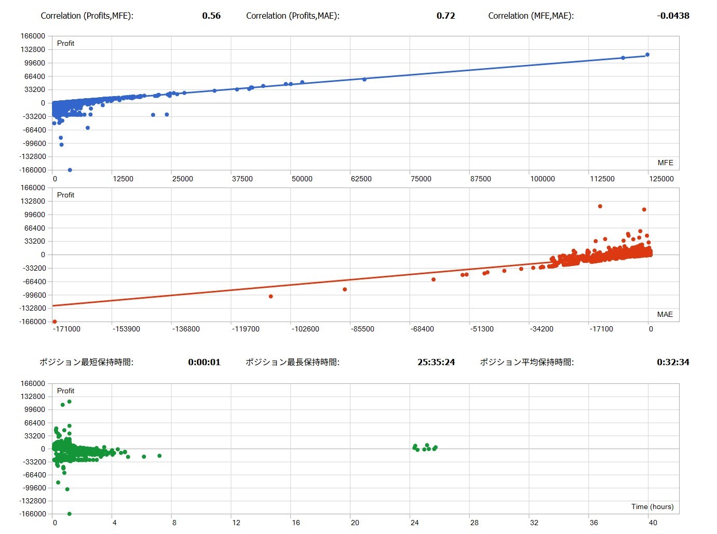Click the green point cluster near 24 hours
Viewport: 717px width, 534px height.
point(425,448)
